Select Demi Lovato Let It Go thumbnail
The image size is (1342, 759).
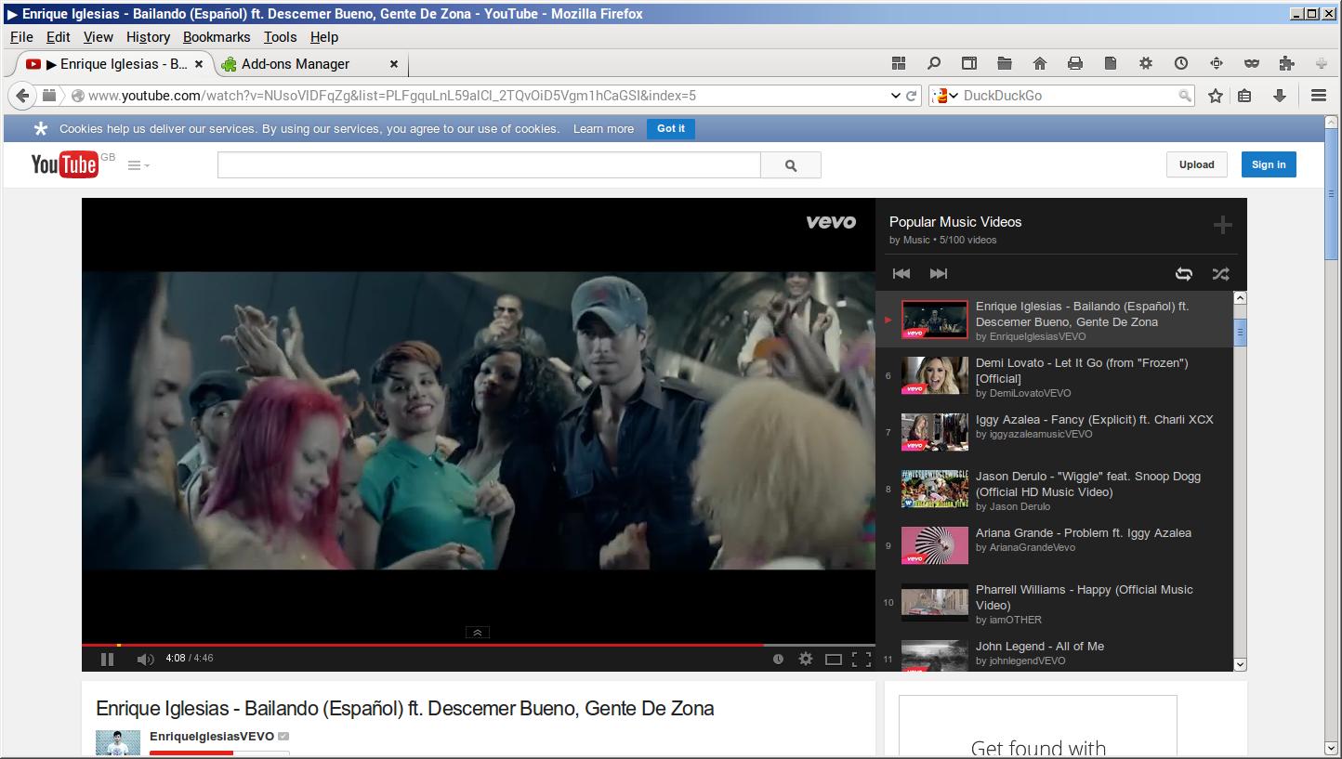(934, 376)
